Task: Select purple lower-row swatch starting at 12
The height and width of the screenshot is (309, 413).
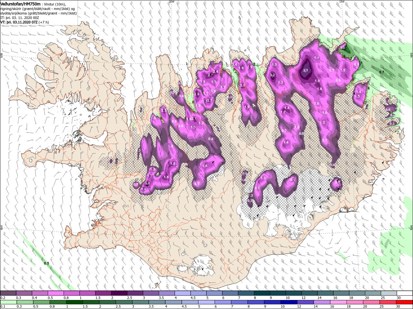Action: coord(305,302)
